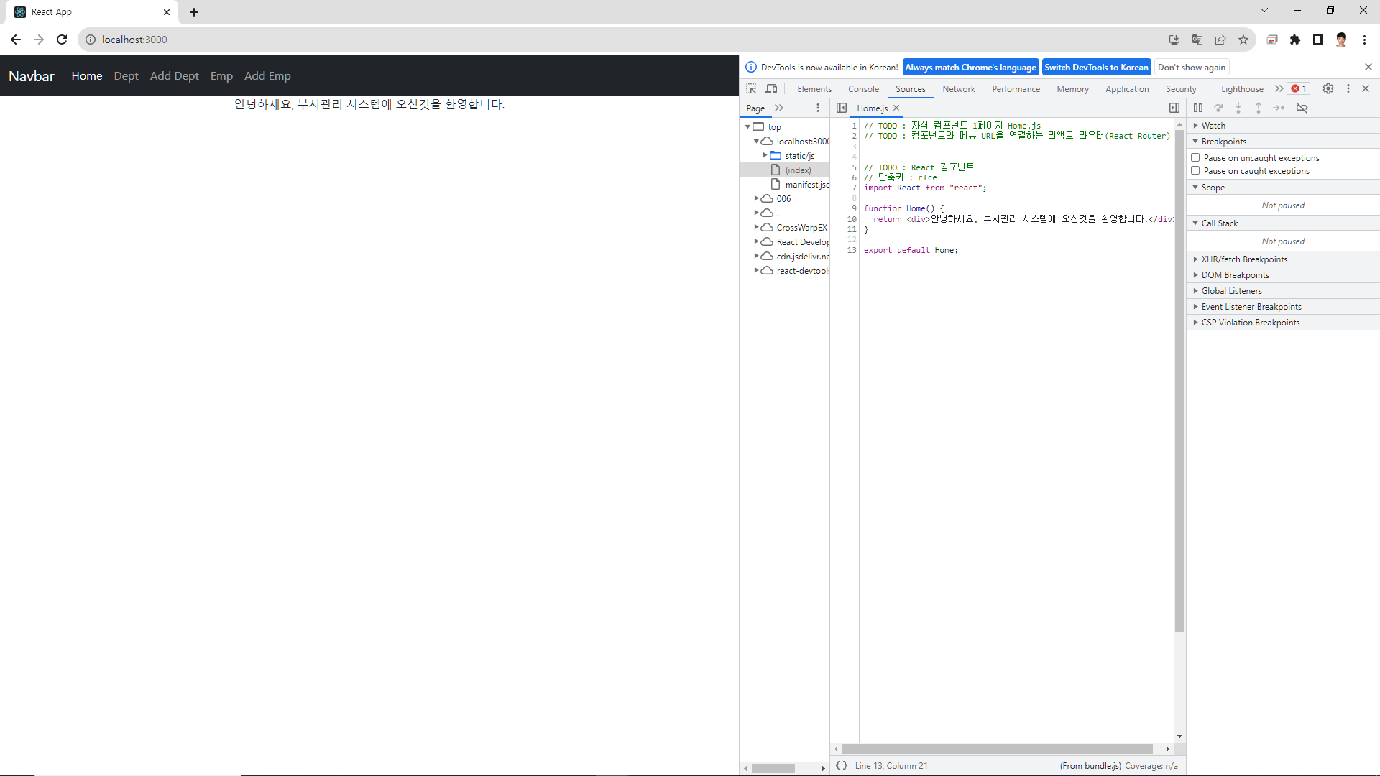1380x776 pixels.
Task: Expand the static/js folder
Action: tap(765, 155)
